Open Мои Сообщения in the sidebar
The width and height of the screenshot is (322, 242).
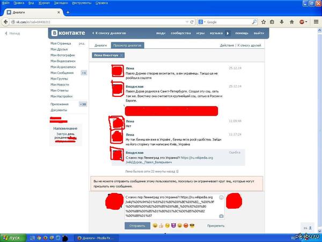(62, 73)
